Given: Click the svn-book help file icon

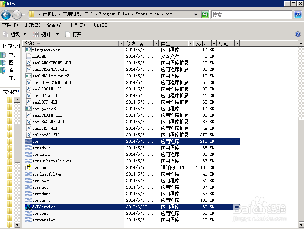Looking at the screenshot, I should pyautogui.click(x=29, y=167).
